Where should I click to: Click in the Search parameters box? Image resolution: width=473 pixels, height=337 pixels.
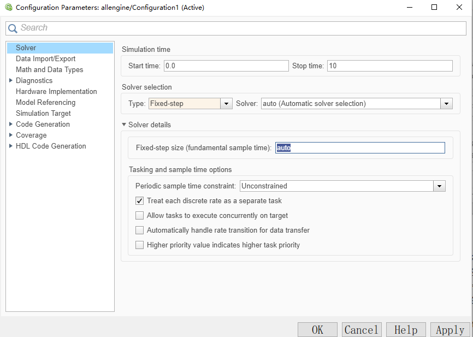(x=240, y=28)
